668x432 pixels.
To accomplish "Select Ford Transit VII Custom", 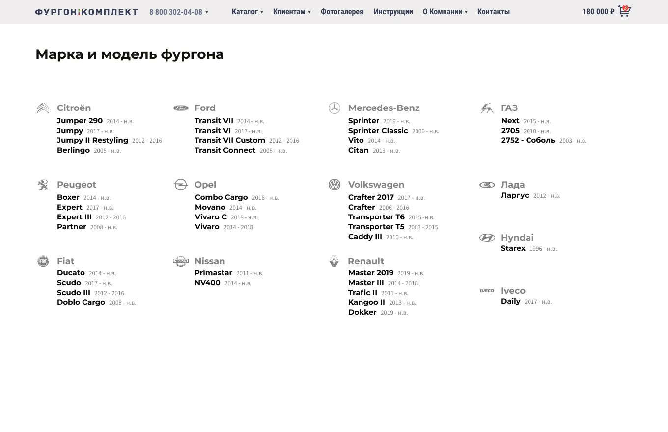I will coord(230,140).
